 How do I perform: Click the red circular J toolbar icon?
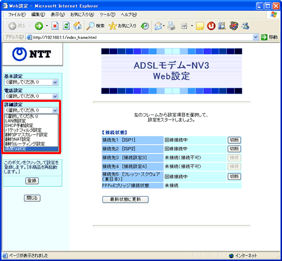pyautogui.click(x=211, y=26)
